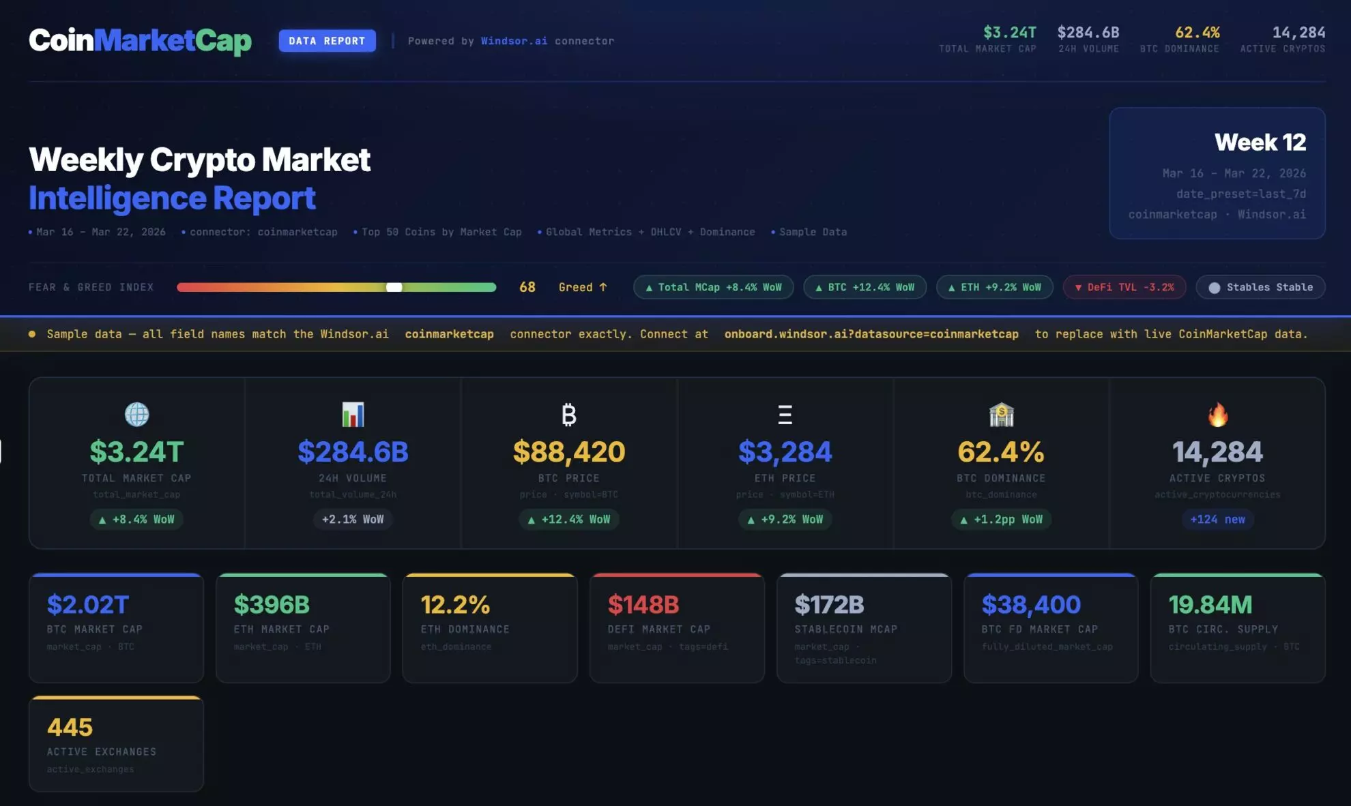Select the bar chart icon on 24H Volume card
The height and width of the screenshot is (806, 1351).
(353, 413)
